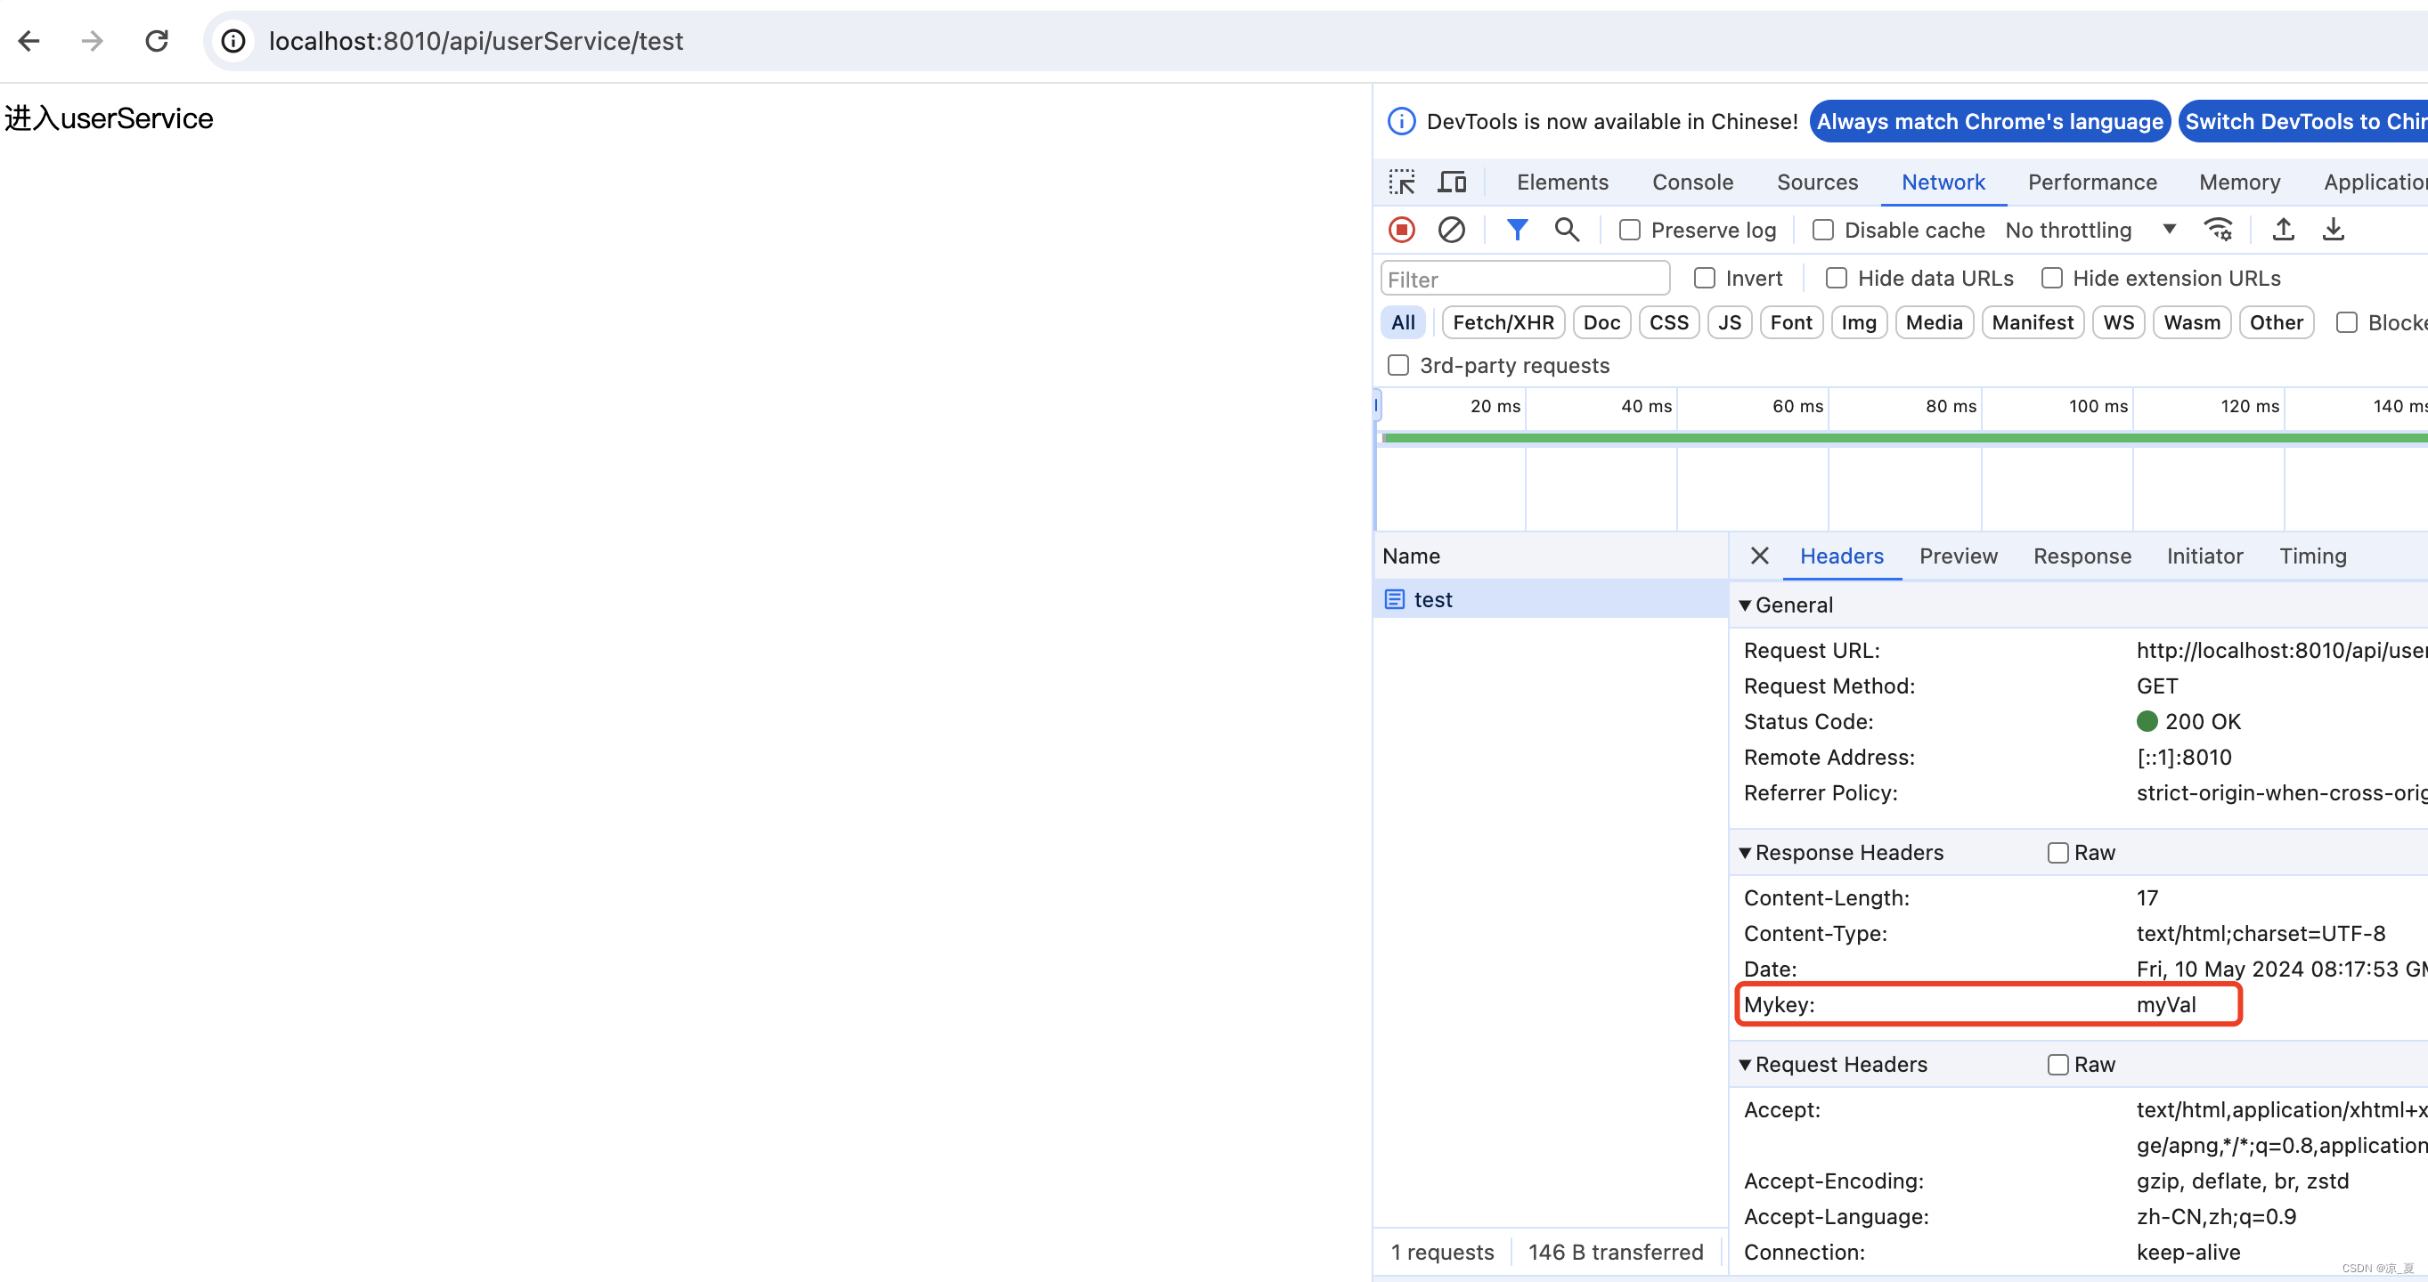Viewport: 2428px width, 1282px height.
Task: Check Hide extension URLs
Action: tap(2051, 279)
